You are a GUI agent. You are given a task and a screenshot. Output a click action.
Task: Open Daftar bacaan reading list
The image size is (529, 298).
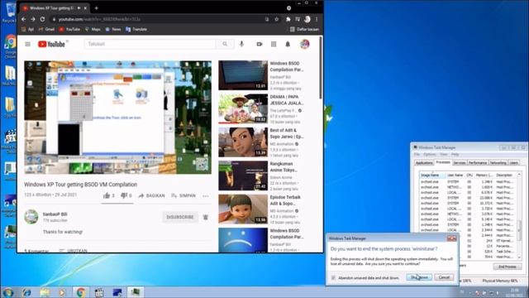(x=304, y=30)
